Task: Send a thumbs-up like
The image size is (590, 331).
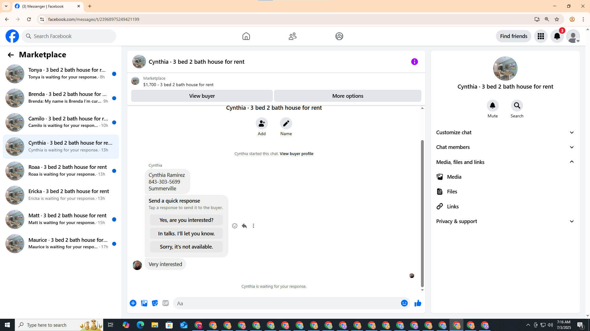Action: (x=418, y=303)
